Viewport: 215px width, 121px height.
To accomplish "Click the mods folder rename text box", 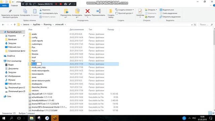I will [x=36, y=64].
